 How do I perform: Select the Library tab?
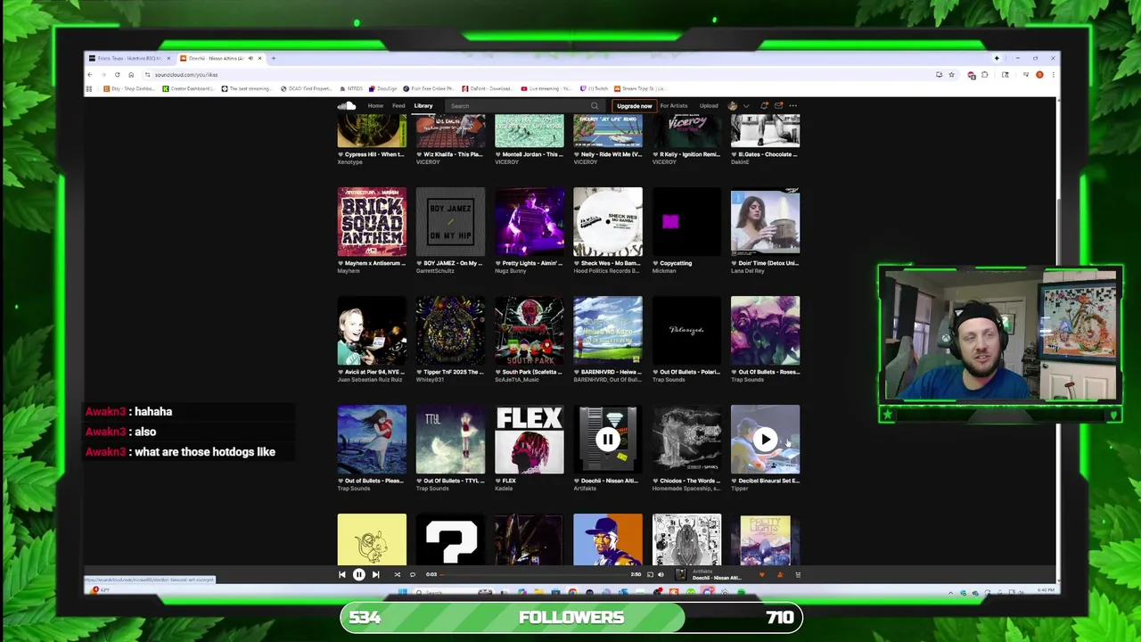pos(423,105)
